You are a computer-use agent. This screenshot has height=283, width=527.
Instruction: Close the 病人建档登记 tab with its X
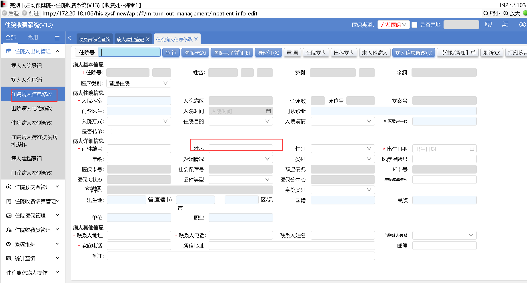(x=148, y=39)
